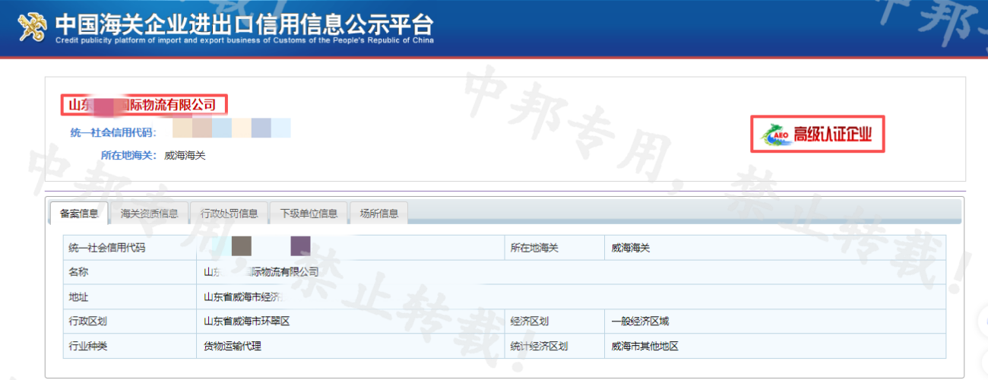The image size is (988, 380).
Task: Click the 高级认证企业 badge text
Action: point(833,135)
